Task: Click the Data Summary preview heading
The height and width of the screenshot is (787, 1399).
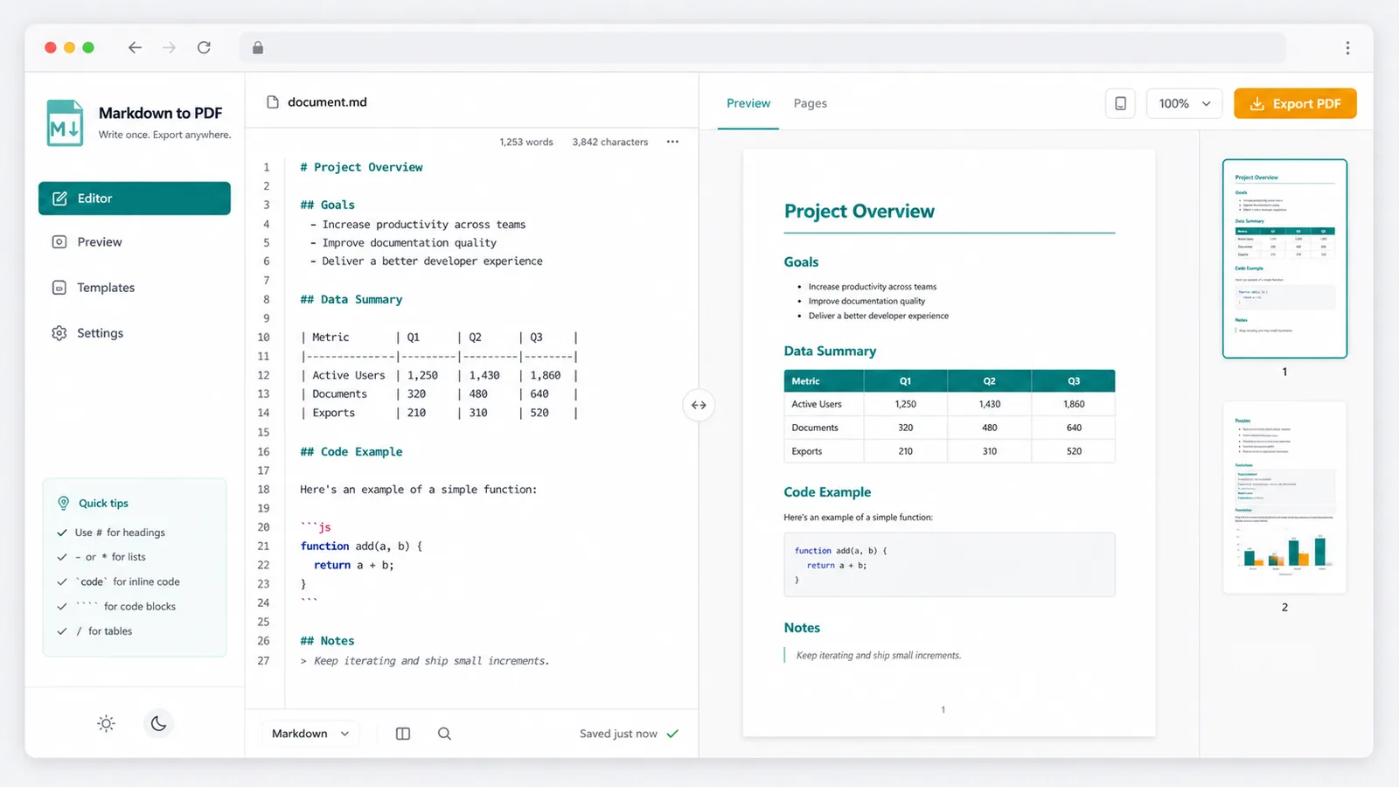Action: [830, 351]
